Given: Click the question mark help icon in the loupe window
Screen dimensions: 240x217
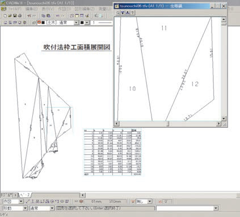Looking at the screenshot, I should [133, 12].
